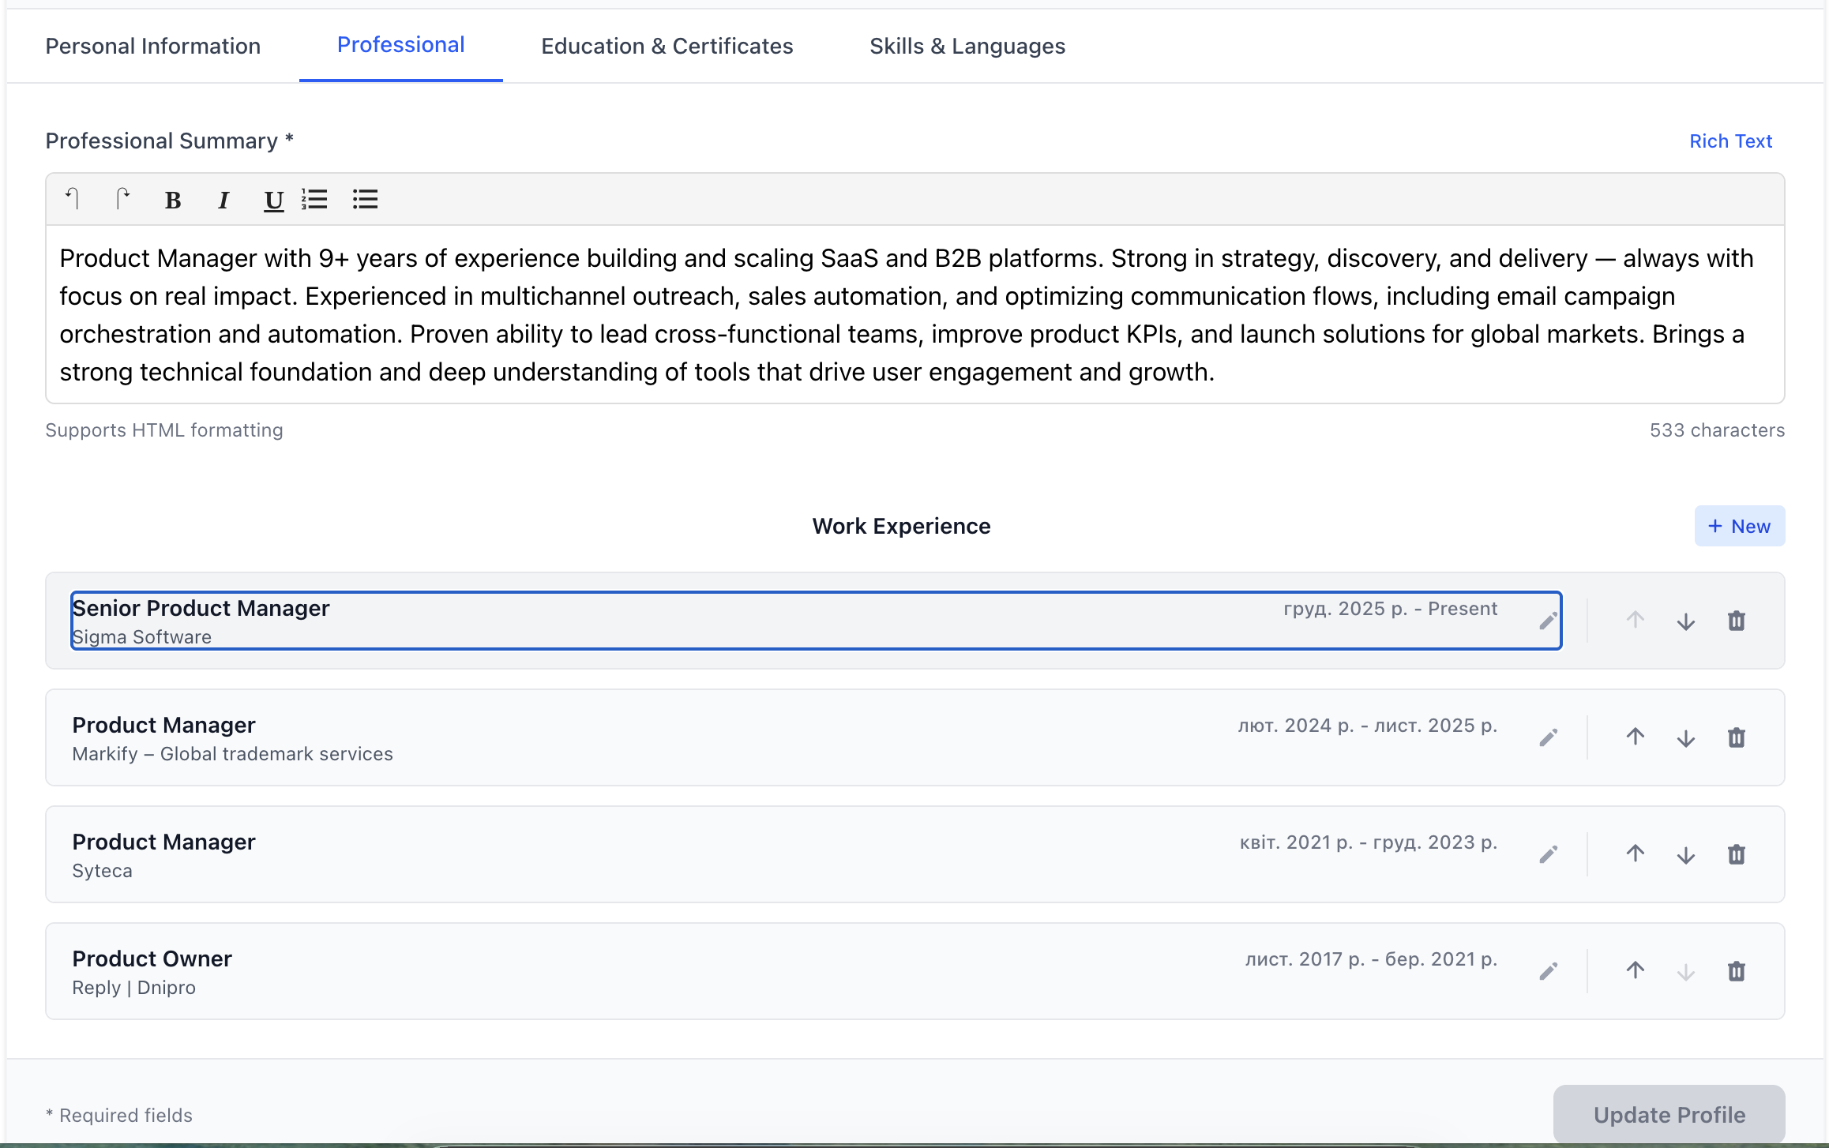Screen dimensions: 1829x1148
Task: Insert a bulleted list in summary
Action: [365, 199]
